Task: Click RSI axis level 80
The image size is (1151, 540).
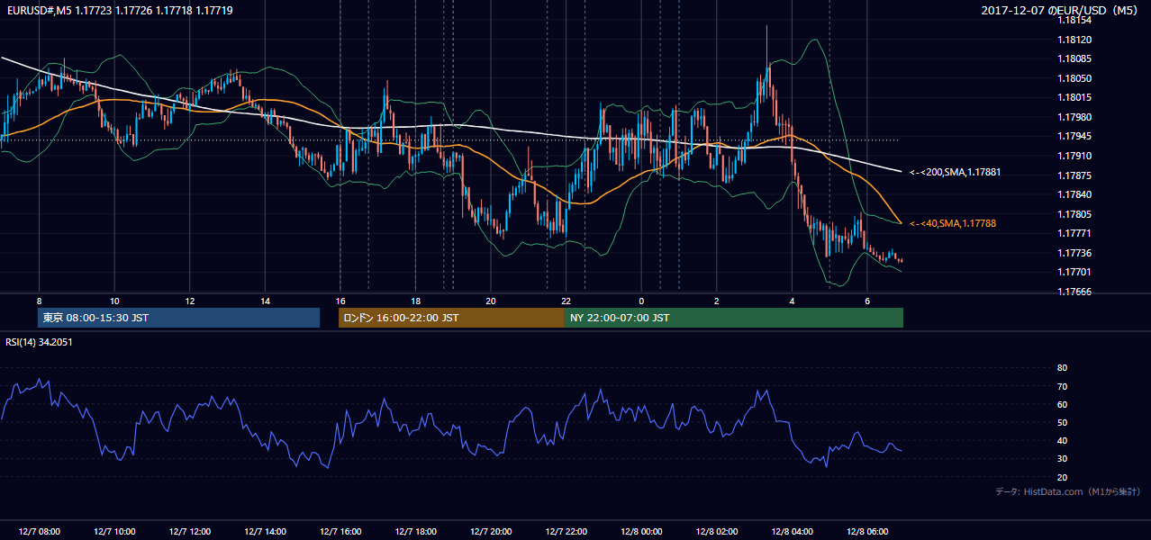Action: [1062, 368]
